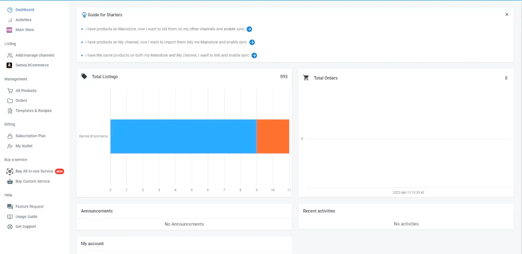Image resolution: width=522 pixels, height=254 pixels.
Task: Open Add/manage channels
Action: [35, 55]
